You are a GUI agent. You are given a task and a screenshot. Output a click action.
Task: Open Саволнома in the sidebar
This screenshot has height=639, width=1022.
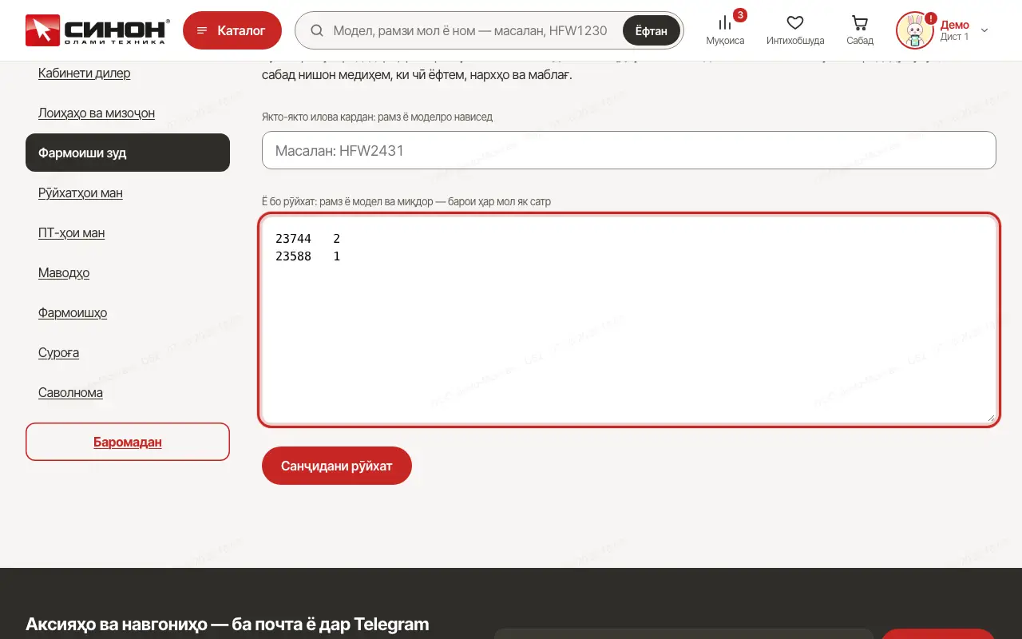point(70,392)
